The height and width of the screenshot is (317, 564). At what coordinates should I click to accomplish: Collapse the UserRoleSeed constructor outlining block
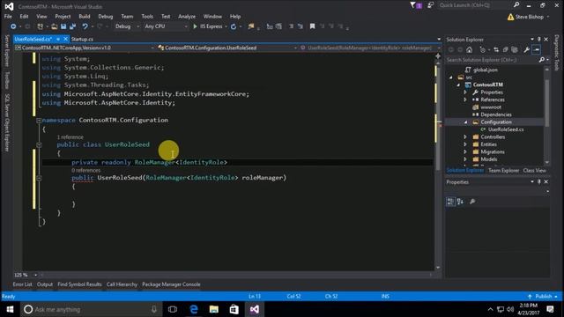39,178
